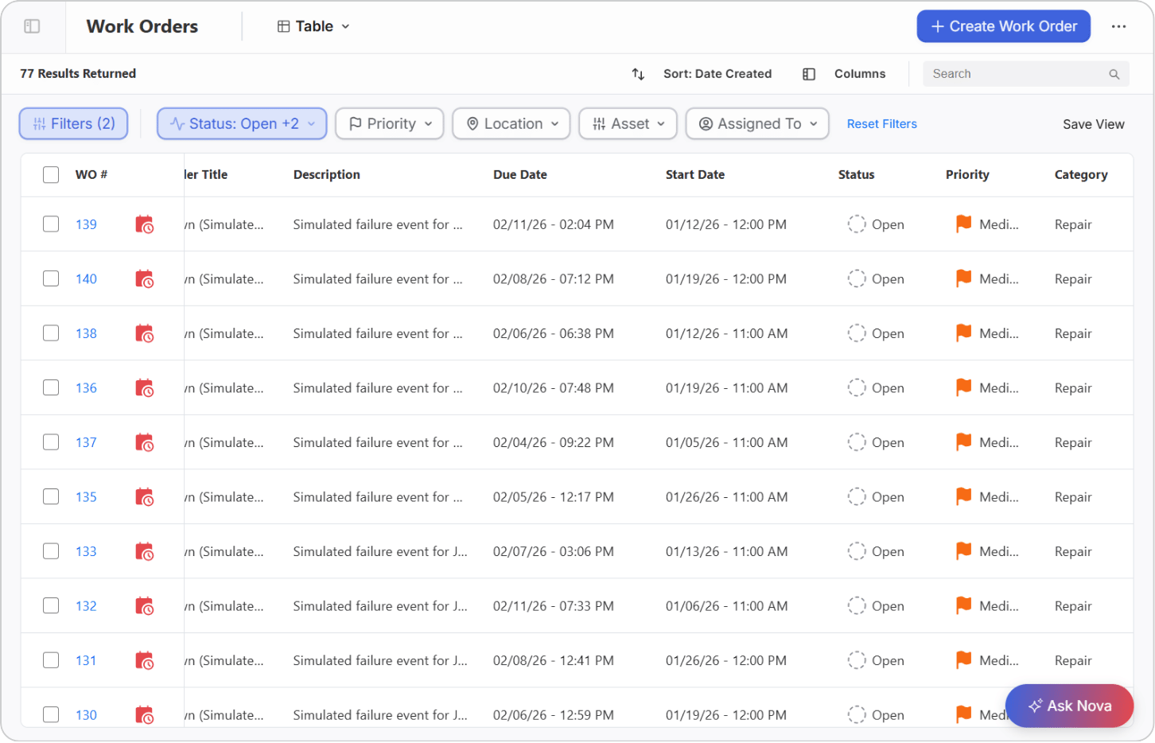Click the priority flag icon on row 139
The height and width of the screenshot is (743, 1155).
click(963, 224)
